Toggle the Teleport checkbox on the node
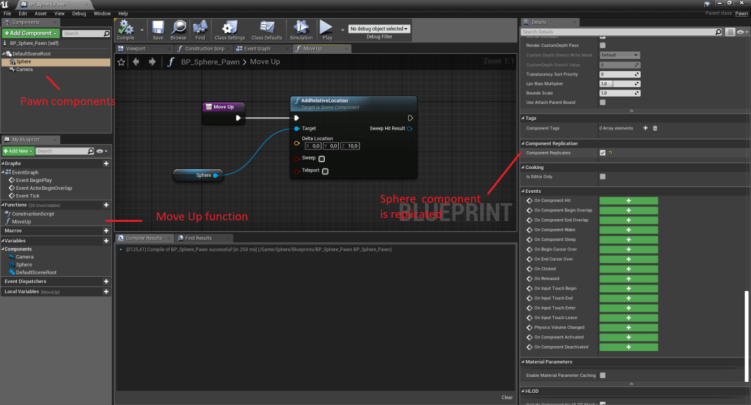751x405 pixels. [x=325, y=170]
